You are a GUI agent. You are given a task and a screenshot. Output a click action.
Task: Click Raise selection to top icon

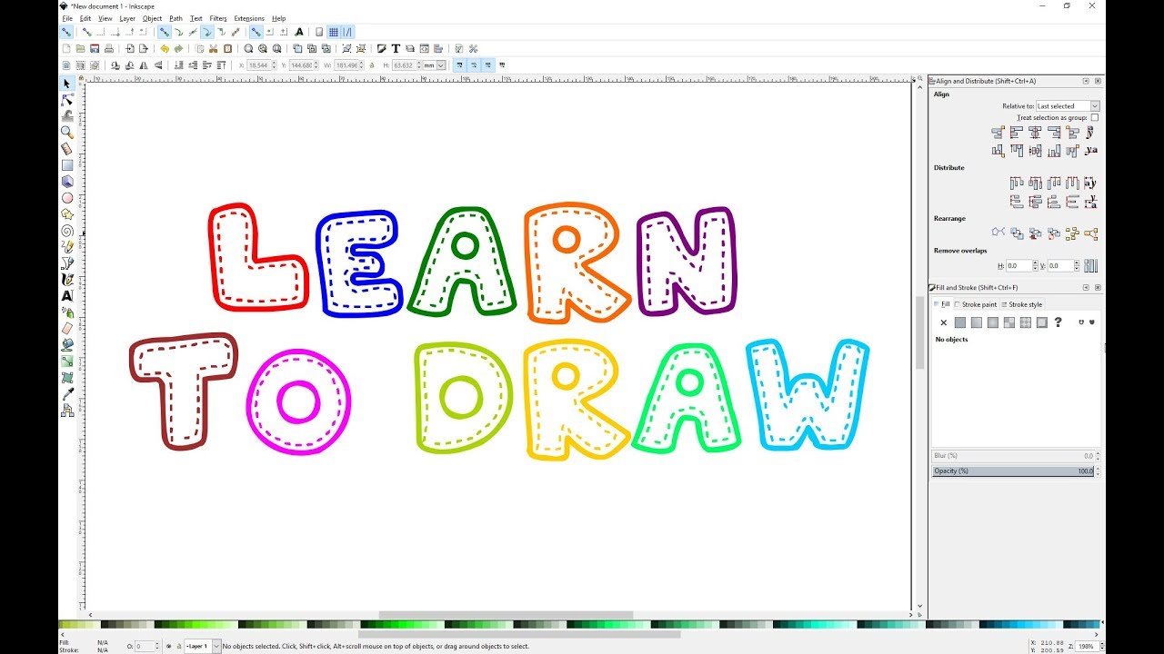click(x=222, y=65)
